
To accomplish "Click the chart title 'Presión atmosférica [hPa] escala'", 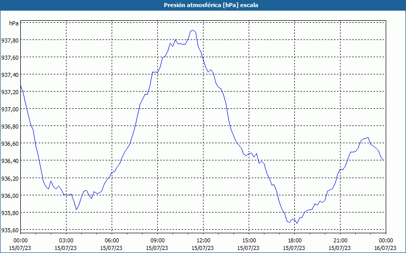I will pyautogui.click(x=211, y=5).
